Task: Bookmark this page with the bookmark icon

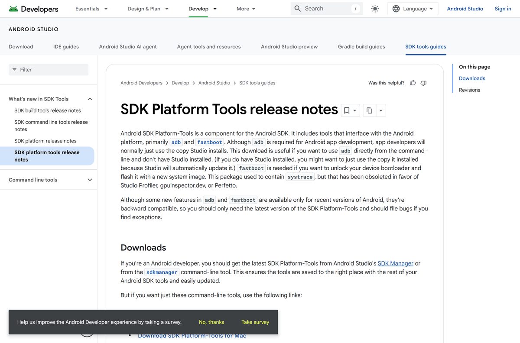Action: click(x=347, y=110)
